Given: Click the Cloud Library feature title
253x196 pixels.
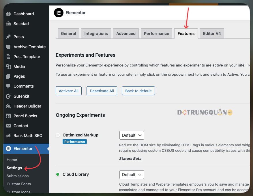Looking at the screenshot, I should click(x=76, y=174).
